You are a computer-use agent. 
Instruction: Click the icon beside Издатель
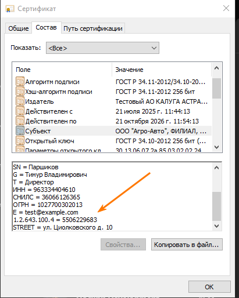[x=20, y=101]
